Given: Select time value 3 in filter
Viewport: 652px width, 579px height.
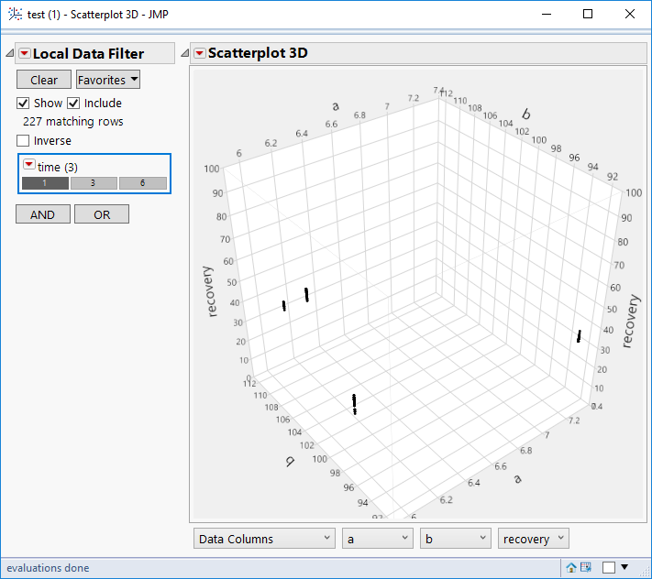Looking at the screenshot, I should [94, 183].
